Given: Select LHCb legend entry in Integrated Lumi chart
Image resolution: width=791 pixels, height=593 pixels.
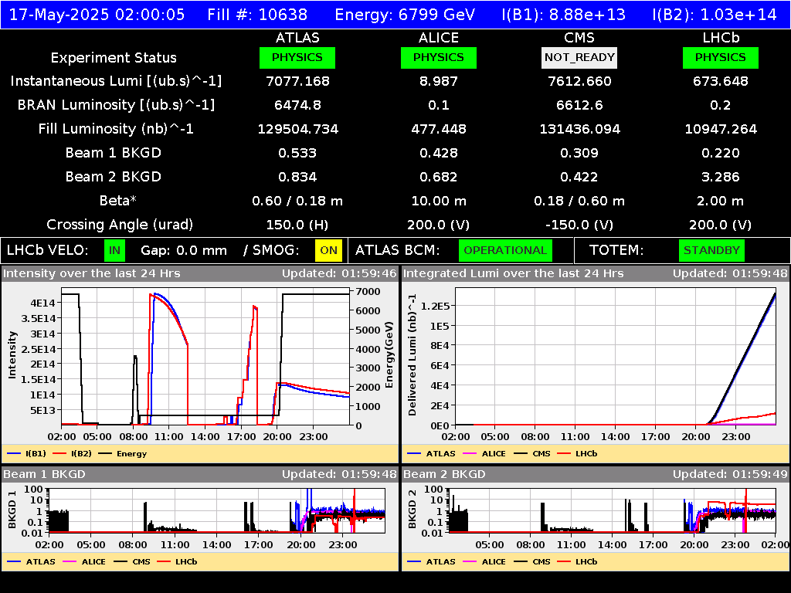Looking at the screenshot, I should (x=578, y=454).
